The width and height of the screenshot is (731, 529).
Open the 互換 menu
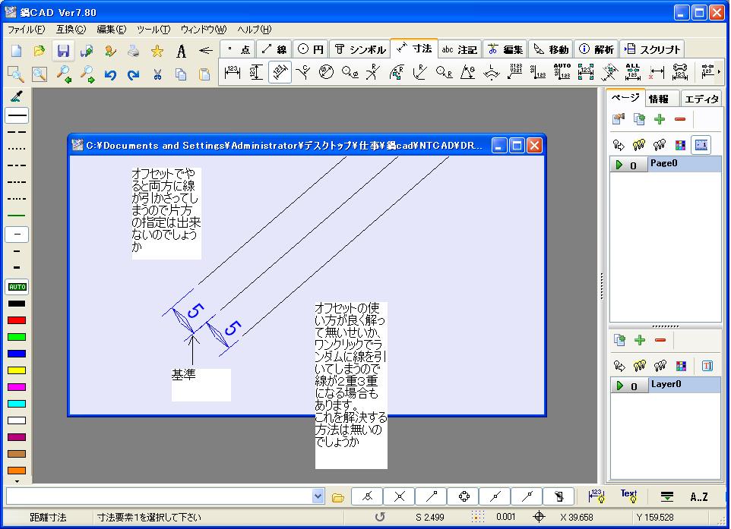pos(71,30)
